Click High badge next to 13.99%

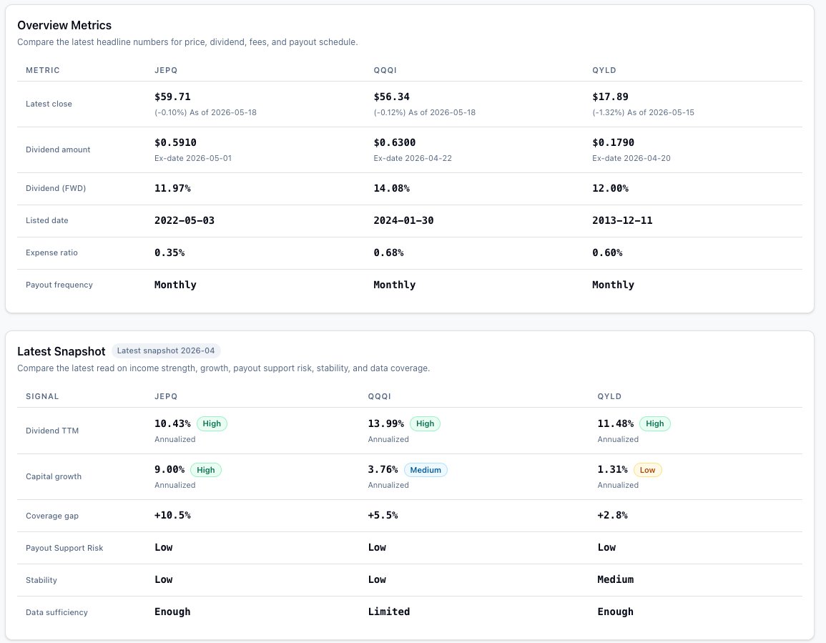point(425,423)
